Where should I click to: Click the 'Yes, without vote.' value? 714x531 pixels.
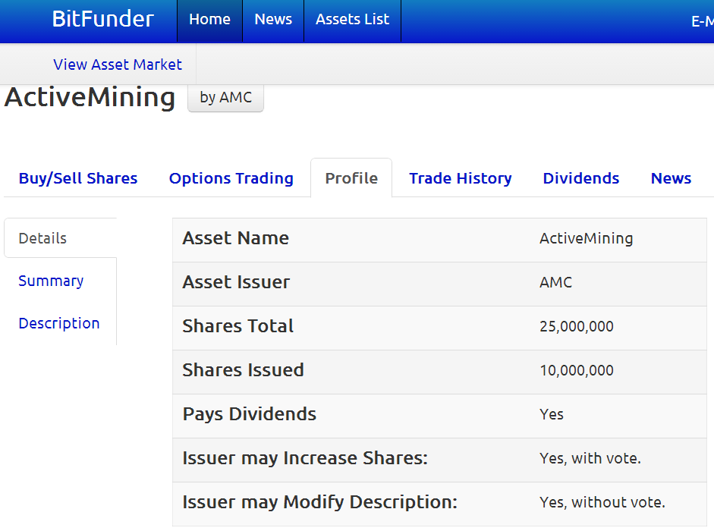(602, 503)
